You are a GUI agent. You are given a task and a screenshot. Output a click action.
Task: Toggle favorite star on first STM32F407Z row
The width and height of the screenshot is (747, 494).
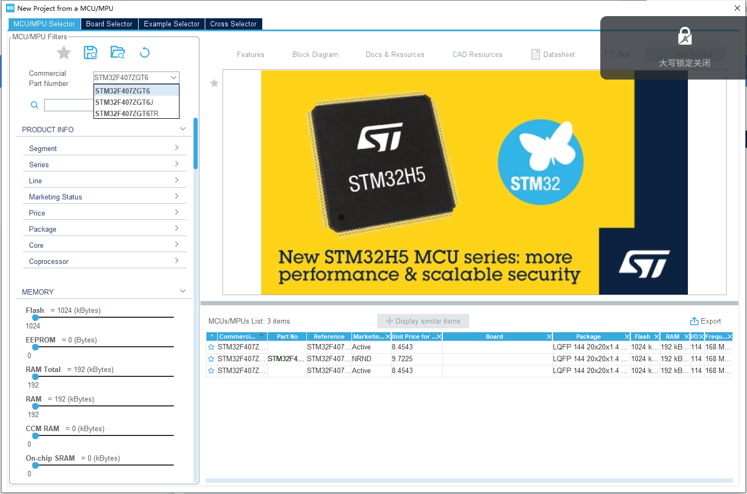pyautogui.click(x=211, y=347)
